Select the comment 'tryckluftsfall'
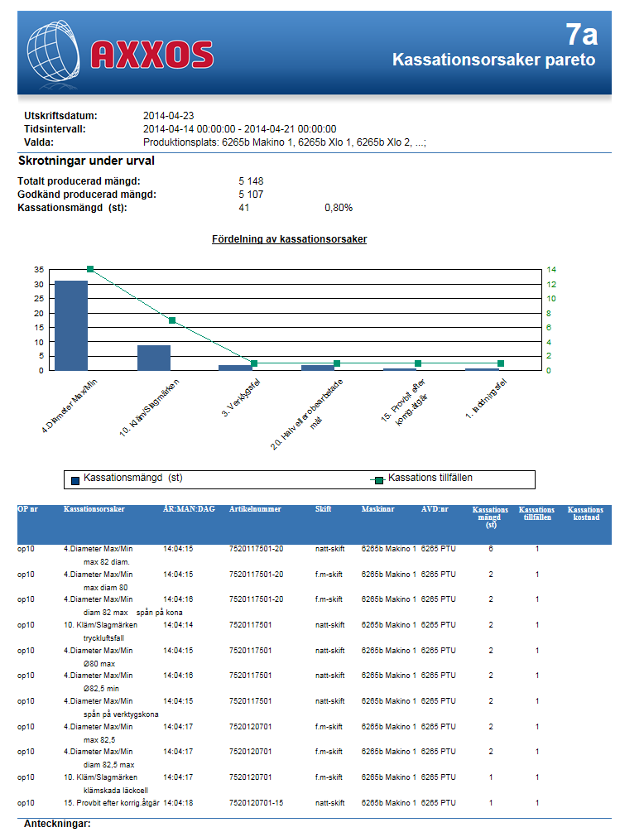The image size is (644, 837). (x=103, y=638)
